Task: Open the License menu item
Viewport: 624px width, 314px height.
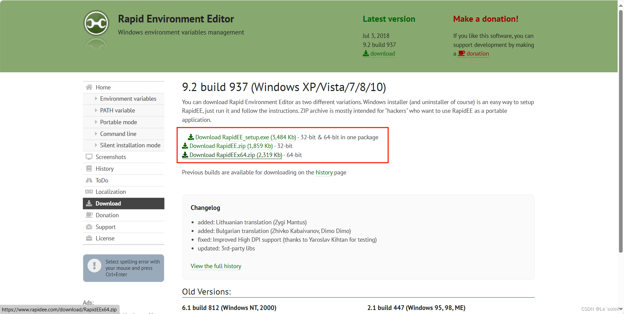Action: tap(123, 238)
